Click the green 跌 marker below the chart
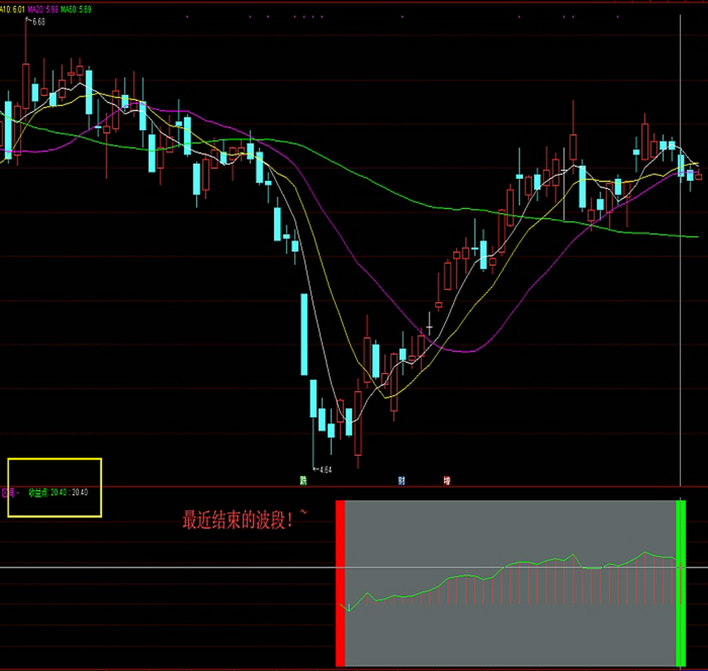Image resolution: width=708 pixels, height=671 pixels. [304, 481]
